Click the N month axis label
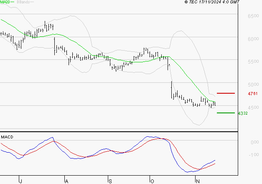Image resolution: width=262 pixels, height=184 pixels. [x=198, y=181]
